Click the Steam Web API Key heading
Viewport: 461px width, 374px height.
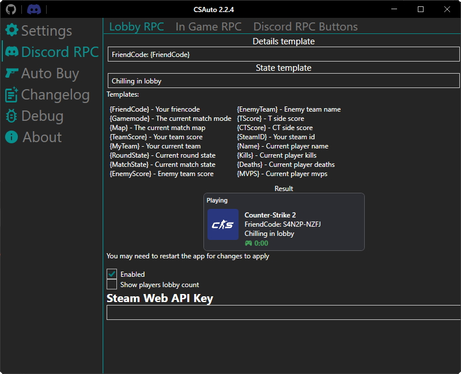pos(160,298)
